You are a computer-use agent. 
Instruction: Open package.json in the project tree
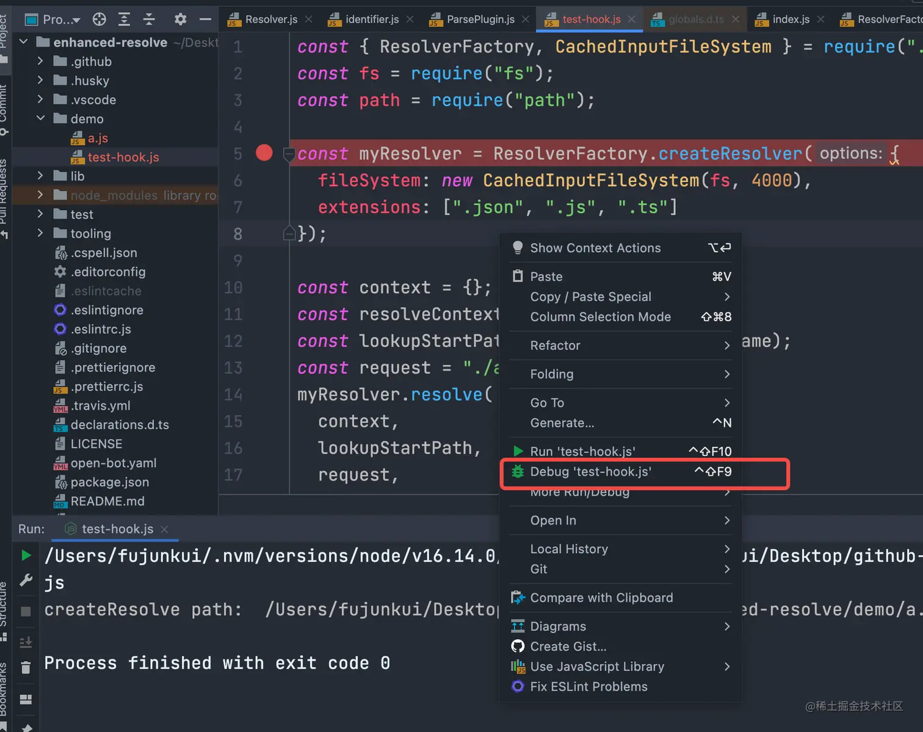tap(109, 482)
